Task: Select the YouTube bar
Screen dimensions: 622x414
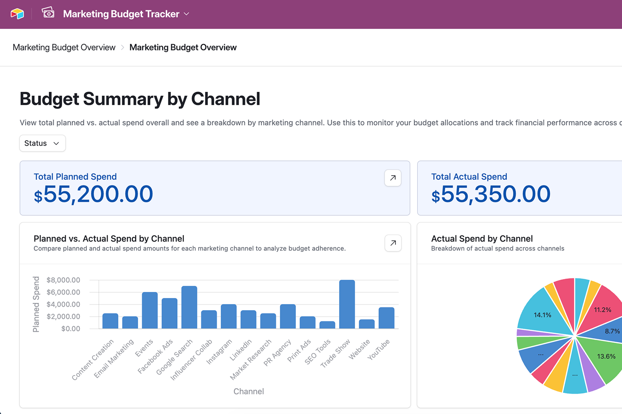Action: tap(387, 318)
